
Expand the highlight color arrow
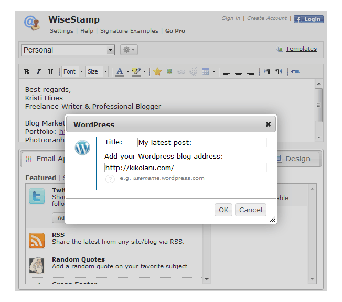144,71
